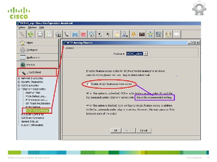Click the port with lightbulb icon
The image size is (217, 162).
tap(100, 34)
